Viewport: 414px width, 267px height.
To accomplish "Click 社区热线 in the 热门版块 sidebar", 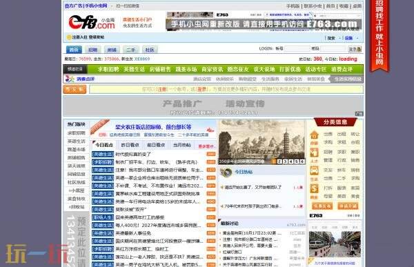I will coord(76,182).
